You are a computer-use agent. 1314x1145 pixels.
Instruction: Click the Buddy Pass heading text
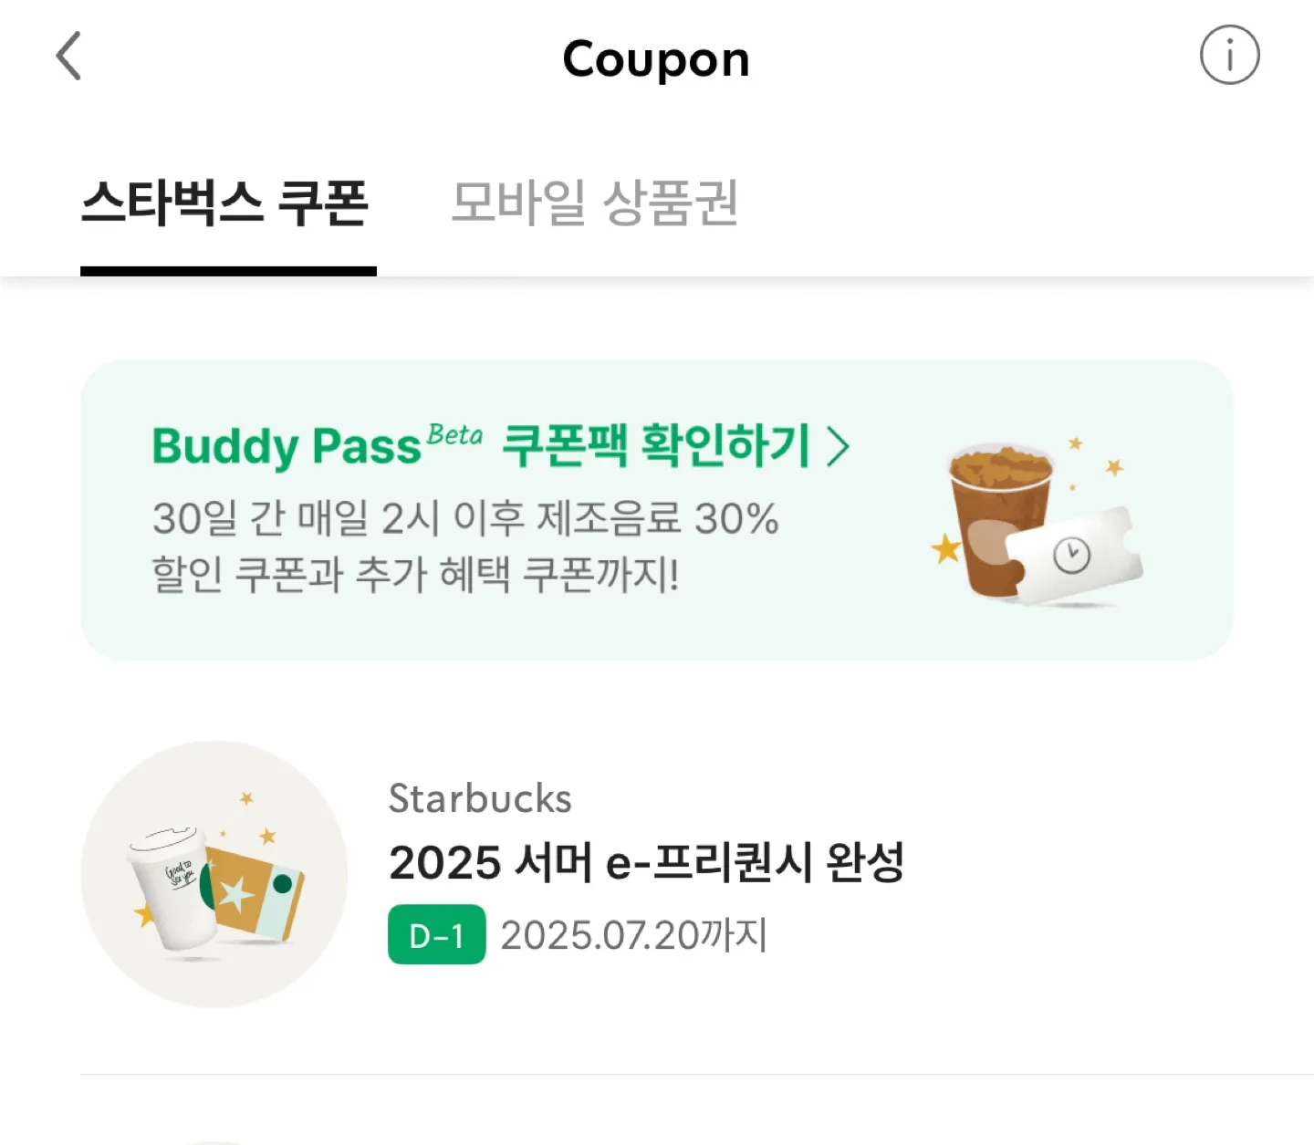(x=287, y=447)
